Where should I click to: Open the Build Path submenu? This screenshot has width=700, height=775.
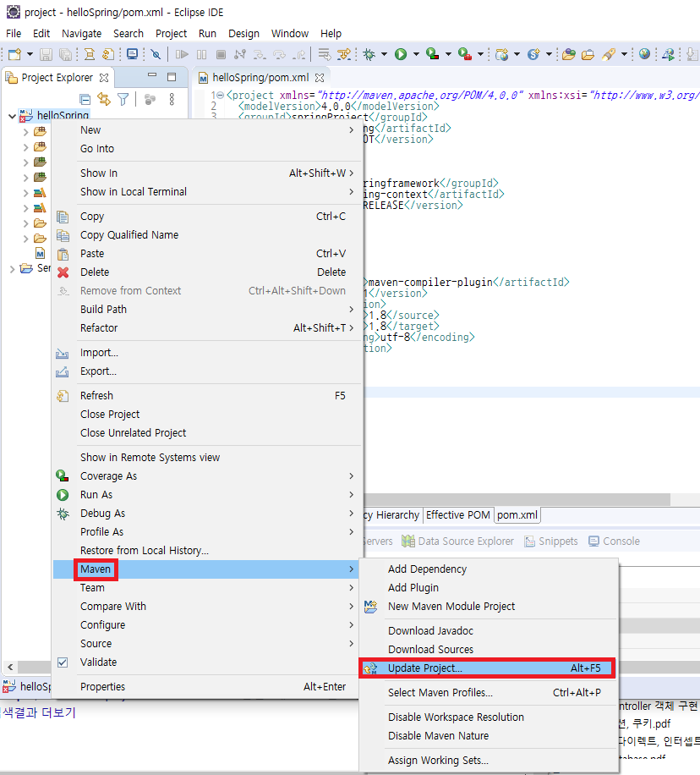tap(207, 310)
